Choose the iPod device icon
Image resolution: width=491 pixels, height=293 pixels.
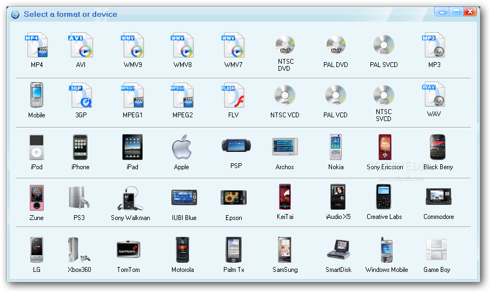pos(37,148)
